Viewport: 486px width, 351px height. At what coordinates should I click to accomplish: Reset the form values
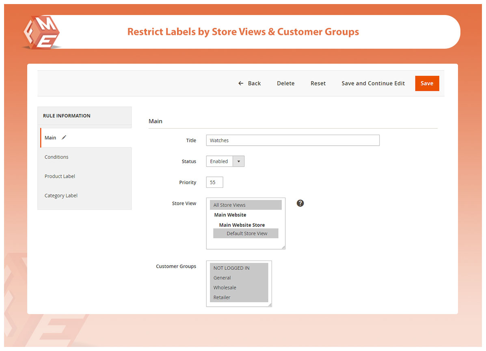pyautogui.click(x=318, y=83)
